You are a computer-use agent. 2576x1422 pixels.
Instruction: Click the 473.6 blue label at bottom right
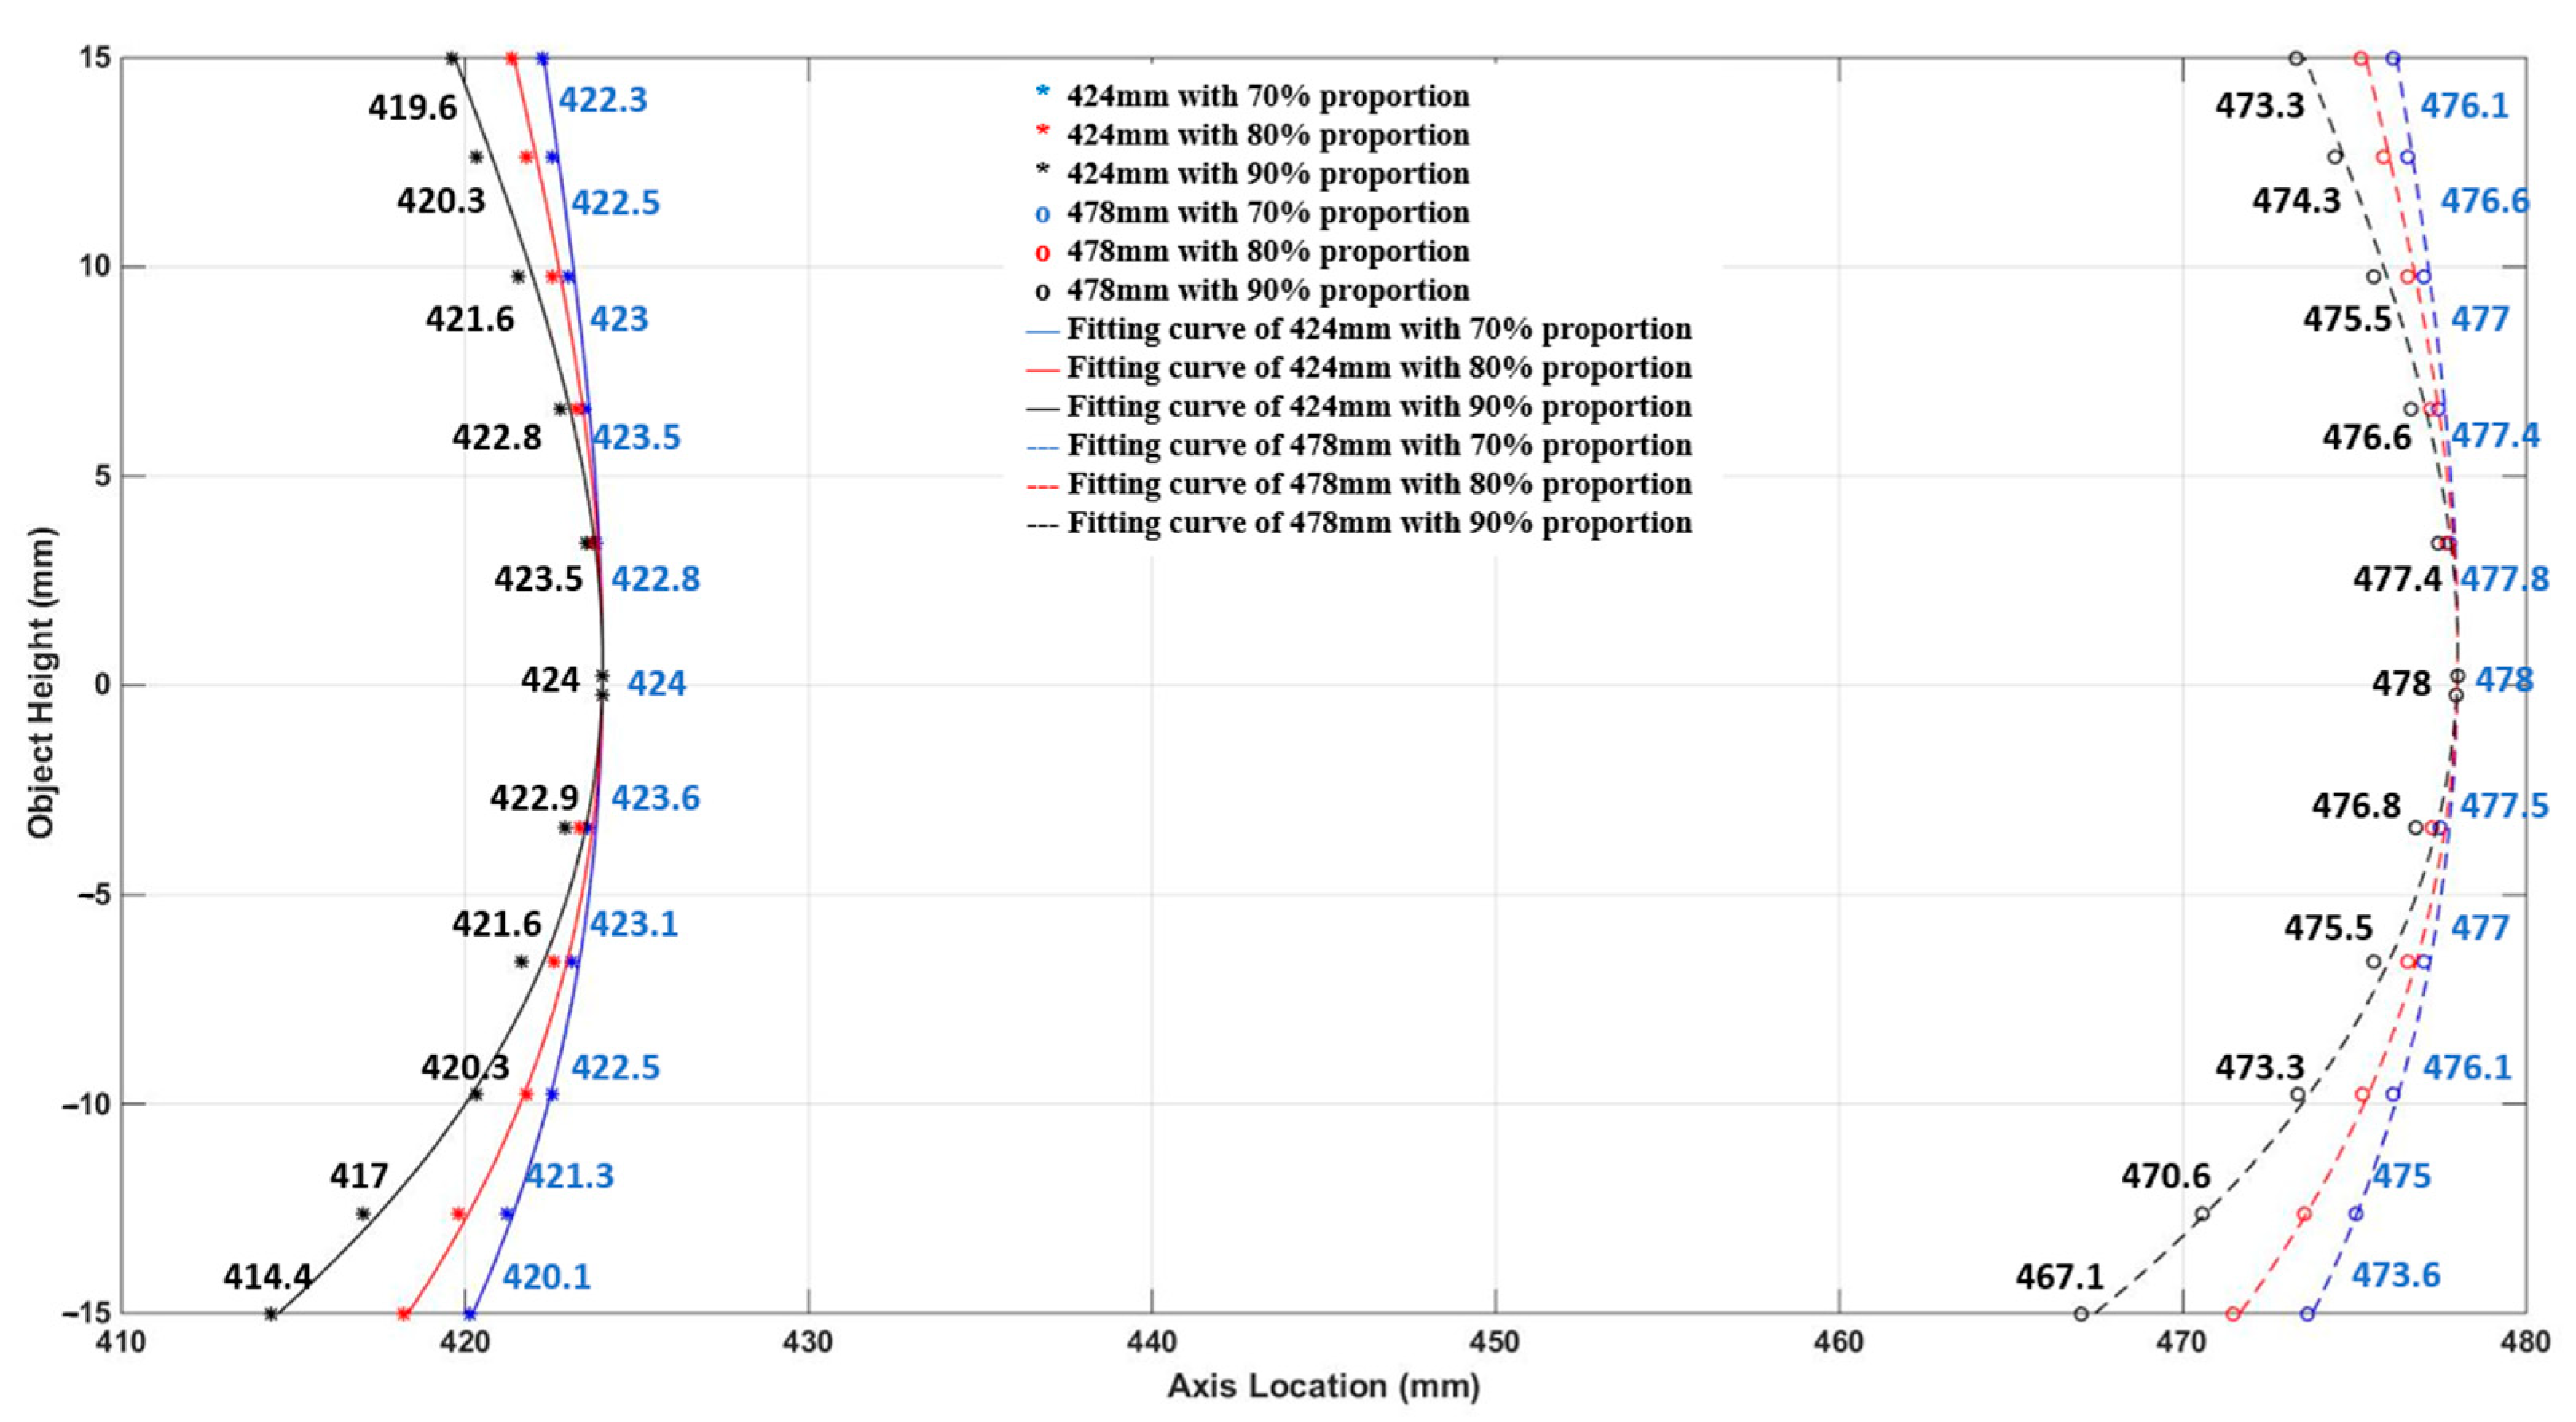click(x=2395, y=1275)
